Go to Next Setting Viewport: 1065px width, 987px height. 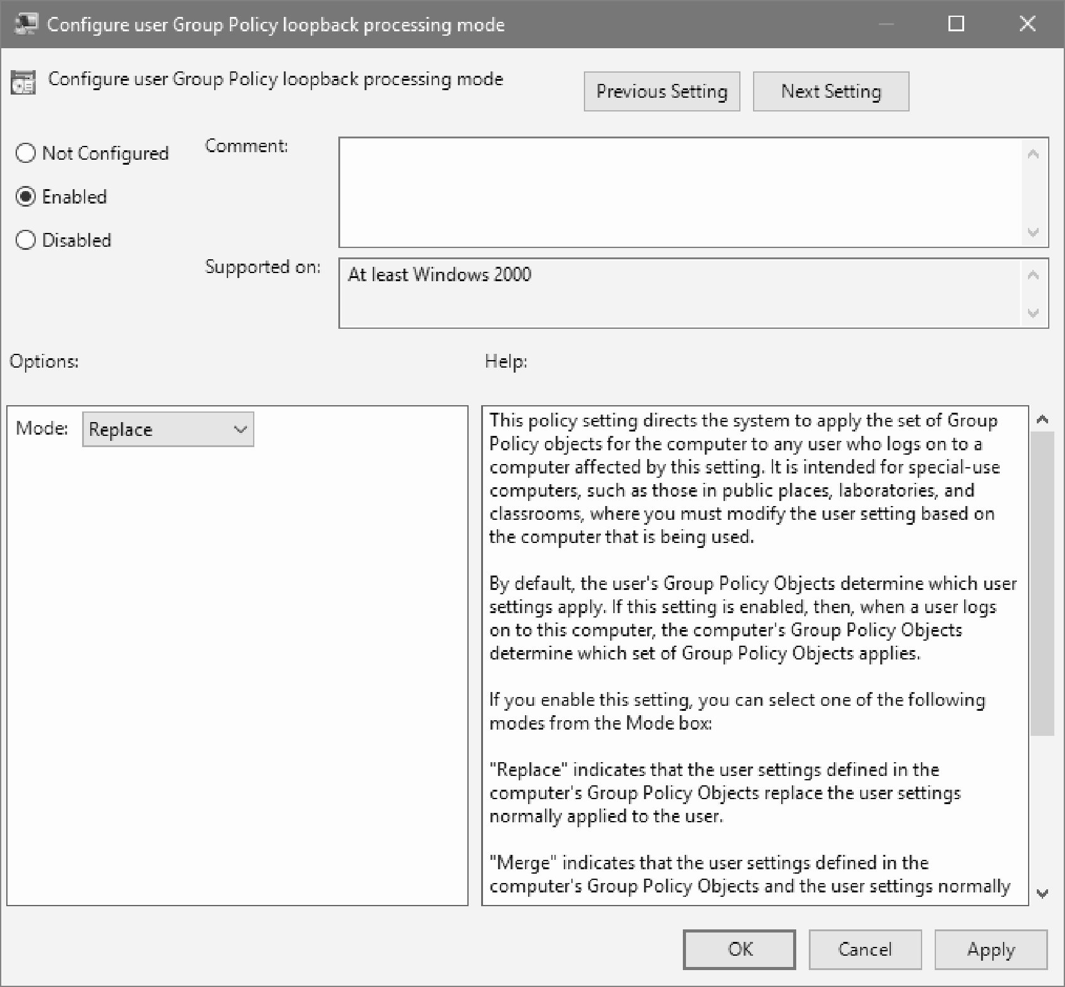831,91
